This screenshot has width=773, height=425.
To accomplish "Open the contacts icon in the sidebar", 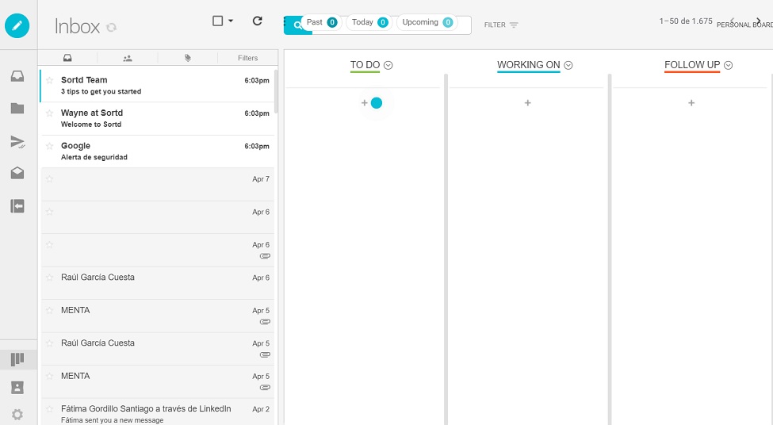I will pyautogui.click(x=17, y=387).
